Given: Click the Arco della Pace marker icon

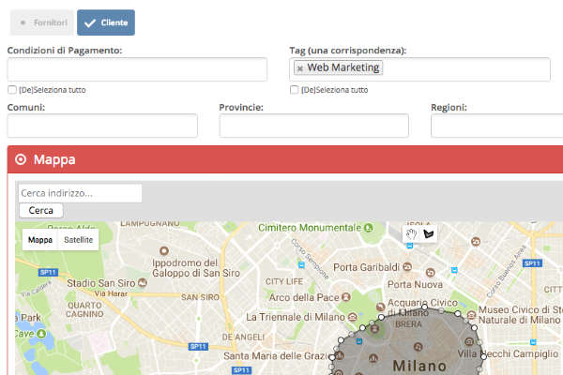Looking at the screenshot, I should (345, 297).
